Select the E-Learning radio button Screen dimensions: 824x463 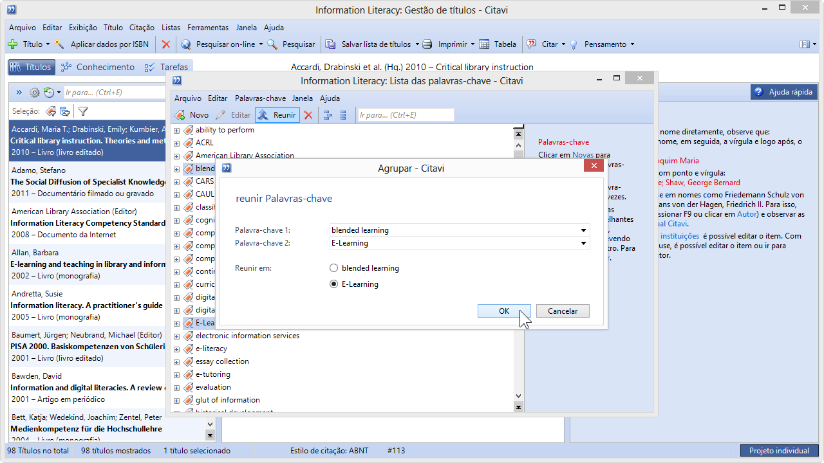click(333, 284)
